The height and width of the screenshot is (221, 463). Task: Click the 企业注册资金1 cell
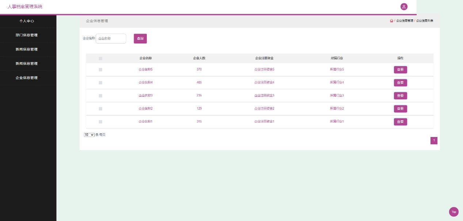coord(264,122)
